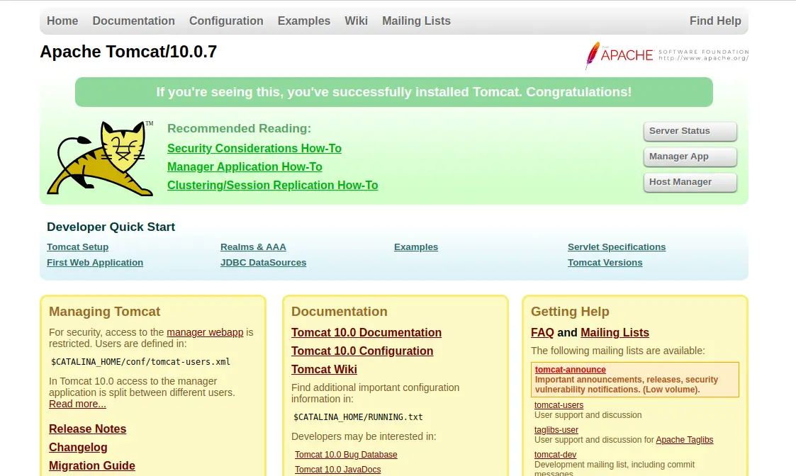The image size is (796, 476).
Task: Open the tomcat-dev mailing list link
Action: 556,455
